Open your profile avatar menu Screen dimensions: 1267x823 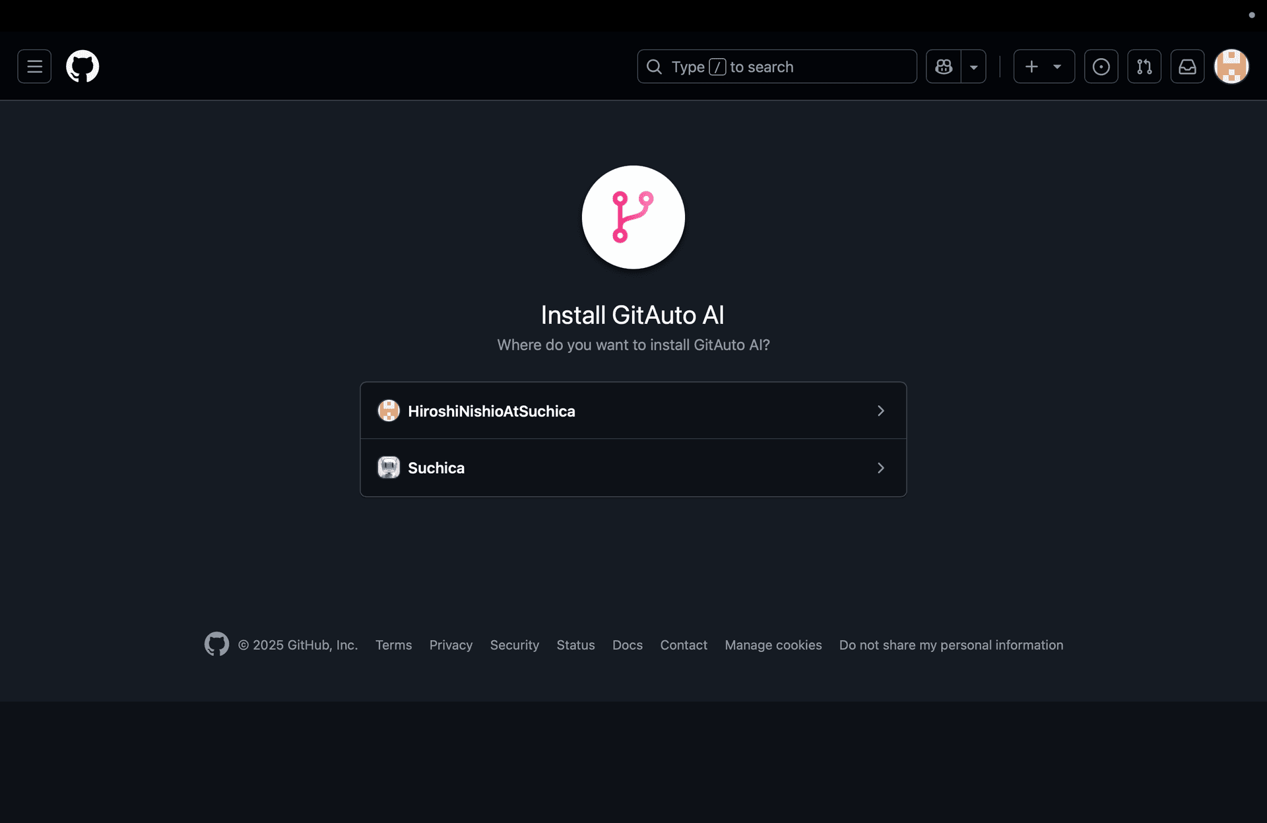(1231, 66)
